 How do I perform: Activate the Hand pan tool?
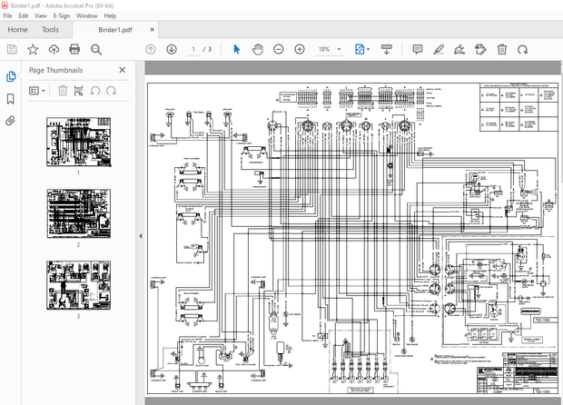point(258,49)
